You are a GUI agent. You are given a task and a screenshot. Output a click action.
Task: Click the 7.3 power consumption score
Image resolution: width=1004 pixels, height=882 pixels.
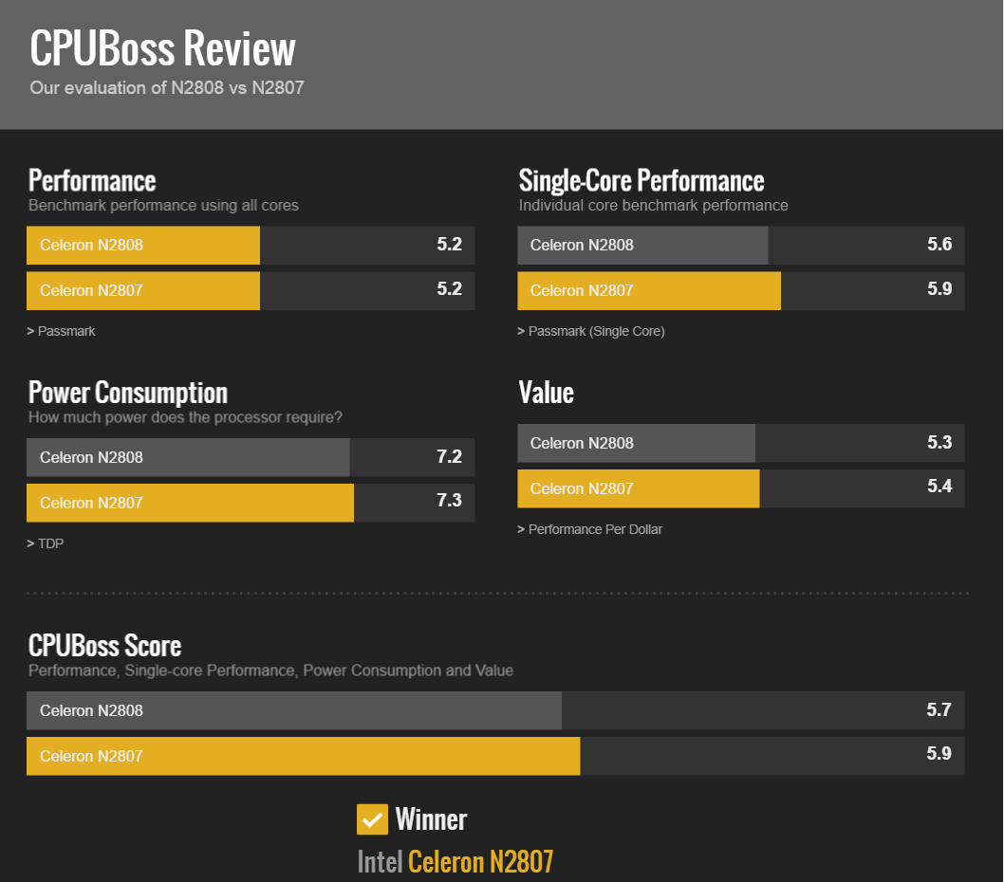coord(449,500)
